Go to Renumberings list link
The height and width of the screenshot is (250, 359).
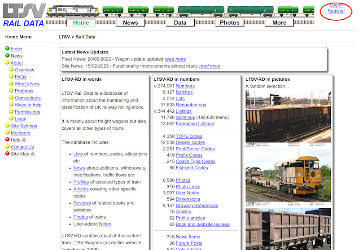click(191, 105)
